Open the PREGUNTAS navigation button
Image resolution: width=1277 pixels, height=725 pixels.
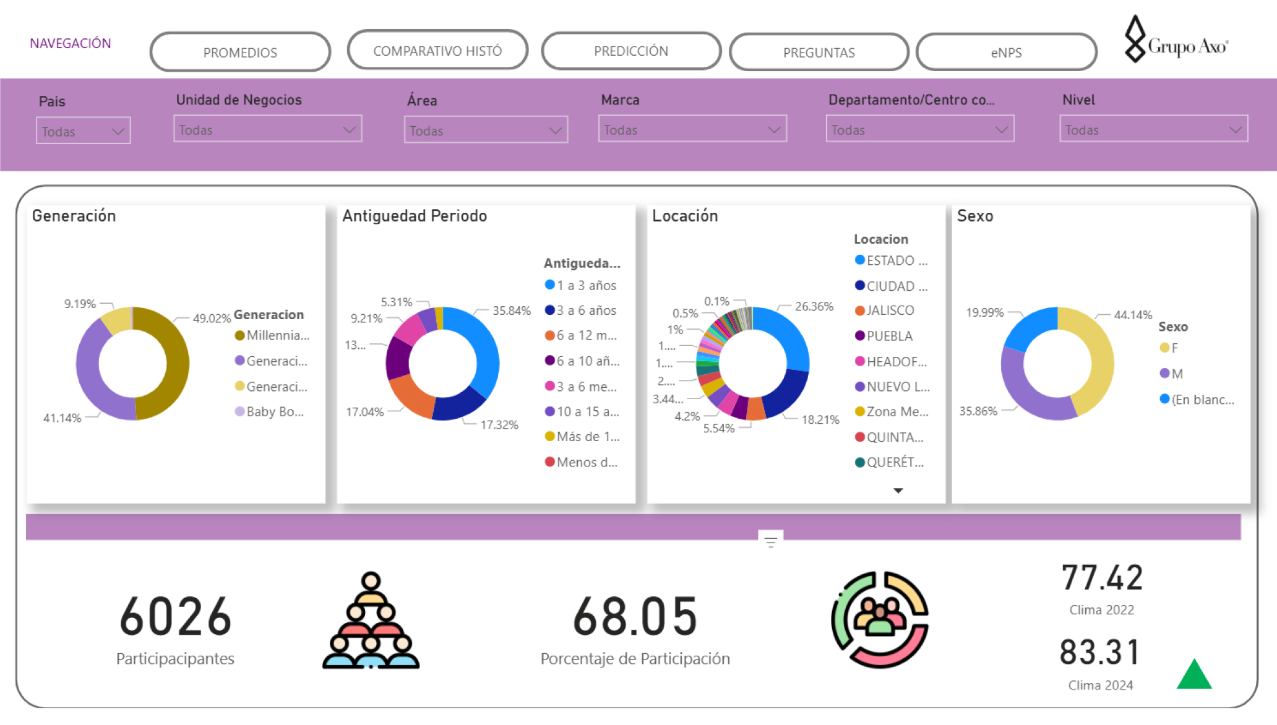tap(819, 53)
